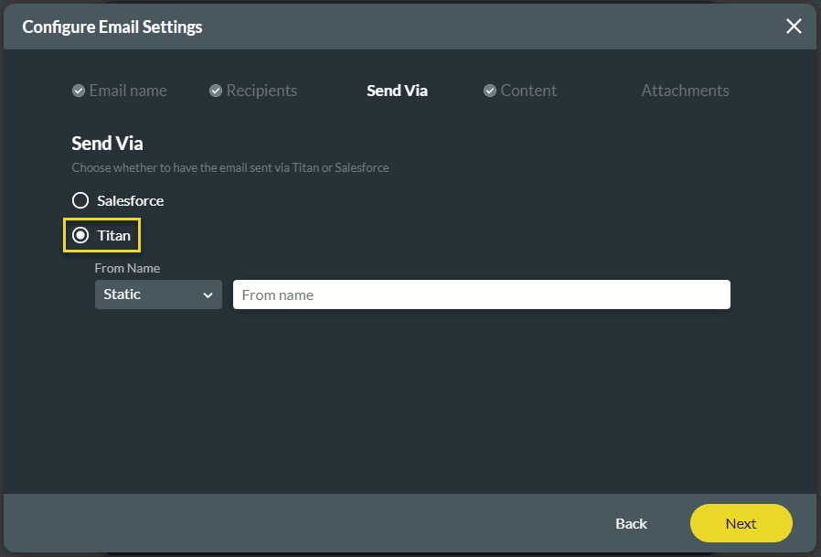Focus the From name text field
This screenshot has height=557, width=821.
[x=481, y=295]
